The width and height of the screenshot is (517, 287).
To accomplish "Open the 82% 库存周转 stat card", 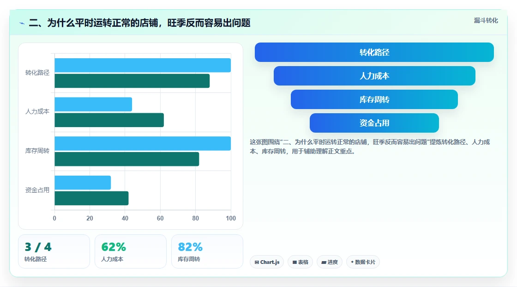I will [207, 251].
